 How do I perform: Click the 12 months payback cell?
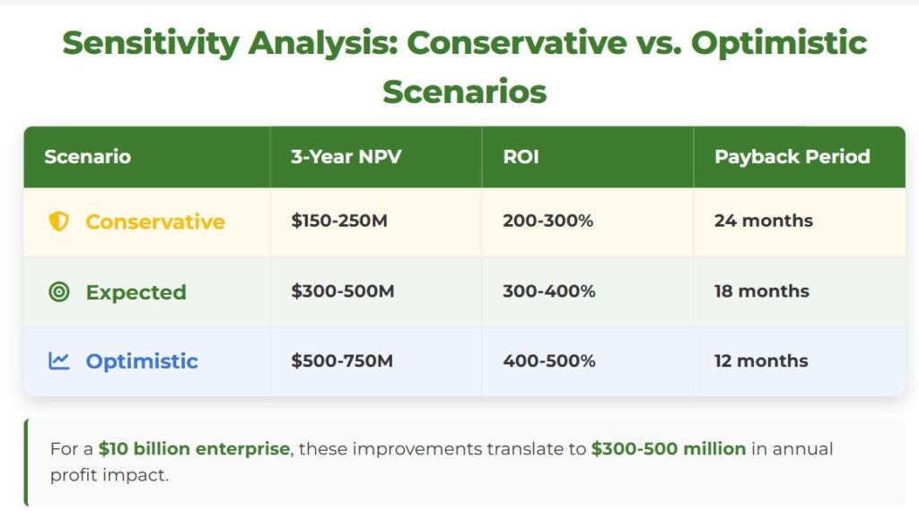coord(761,361)
